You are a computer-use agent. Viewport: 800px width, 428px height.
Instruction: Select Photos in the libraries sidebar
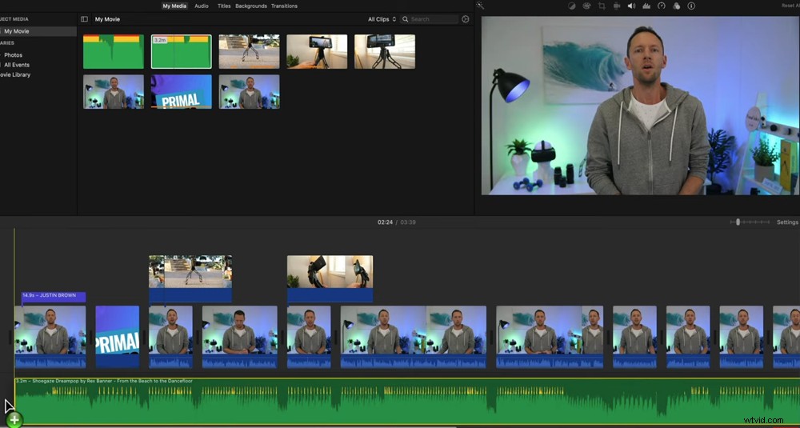coord(14,54)
